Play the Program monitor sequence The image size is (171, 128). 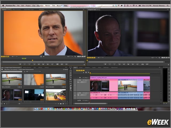[x=128, y=64]
